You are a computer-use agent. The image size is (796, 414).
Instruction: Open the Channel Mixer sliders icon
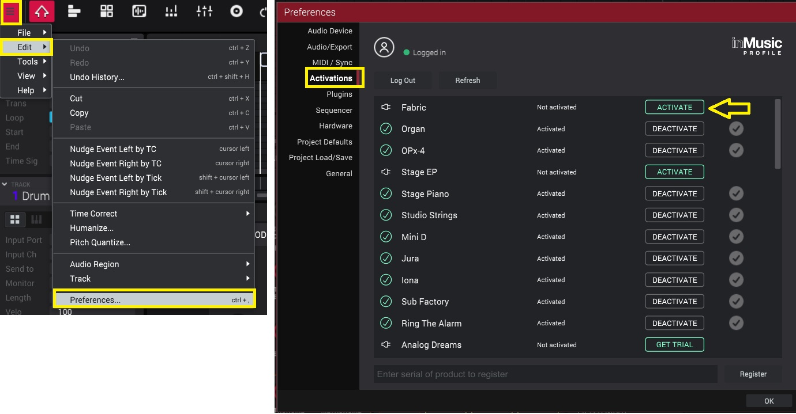204,11
